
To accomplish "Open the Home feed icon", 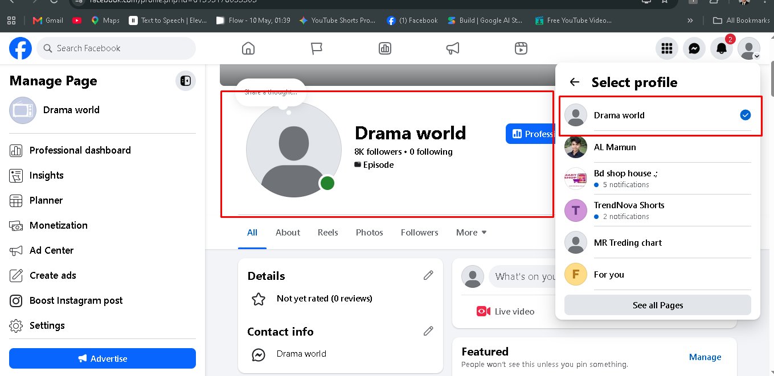I will tap(248, 48).
